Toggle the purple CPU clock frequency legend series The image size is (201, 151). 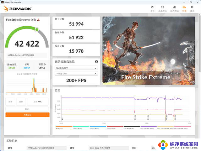(x=149, y=128)
